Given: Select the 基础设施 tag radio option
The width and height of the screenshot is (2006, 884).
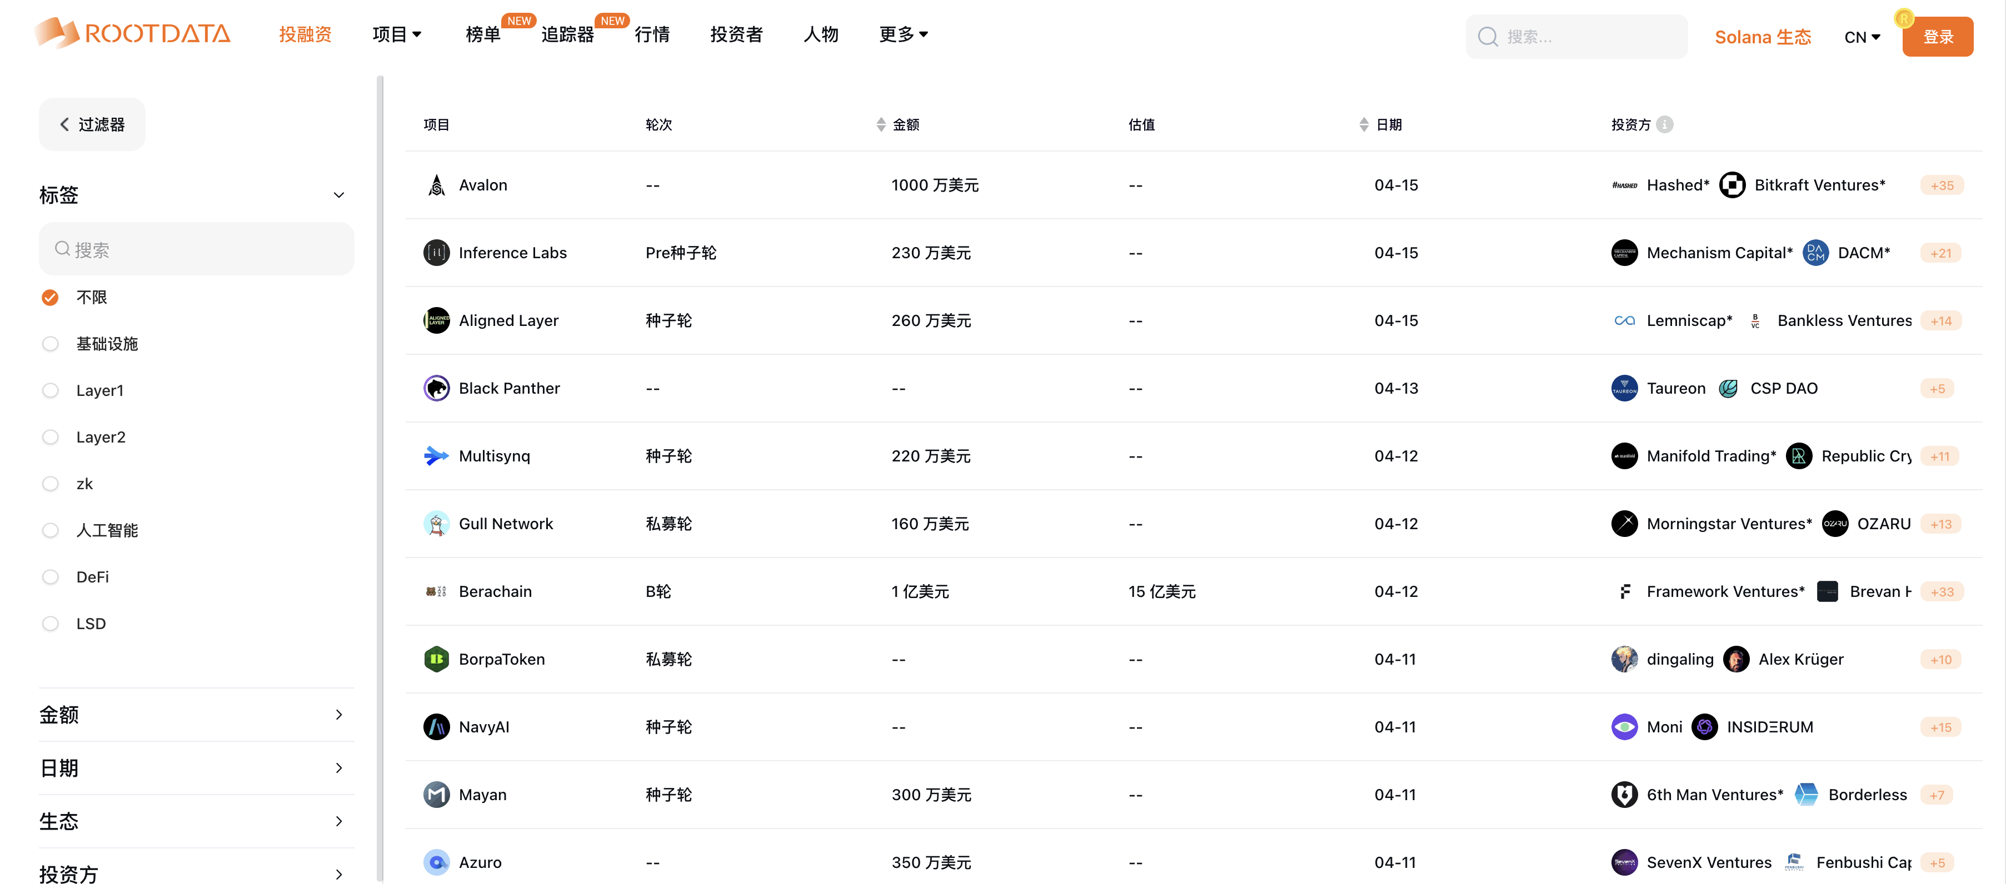Looking at the screenshot, I should (50, 344).
